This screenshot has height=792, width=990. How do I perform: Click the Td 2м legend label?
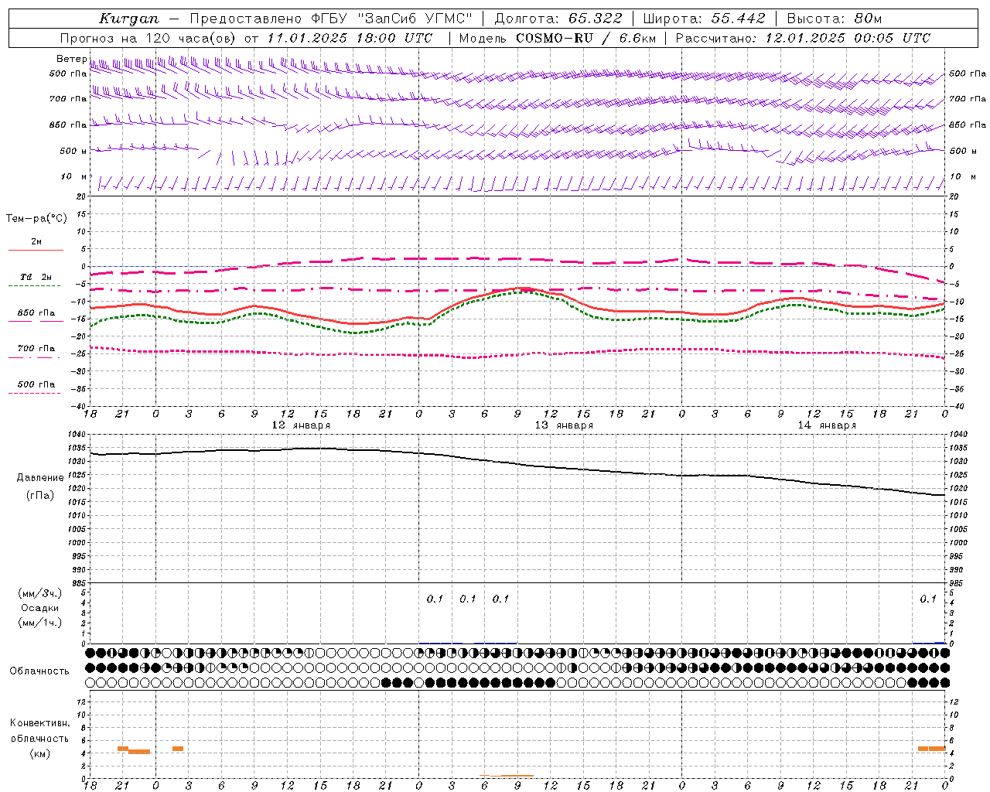coord(36,277)
